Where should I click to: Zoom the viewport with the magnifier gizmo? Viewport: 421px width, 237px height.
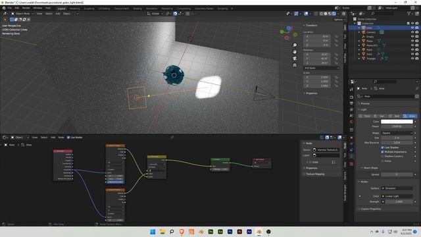click(x=295, y=45)
